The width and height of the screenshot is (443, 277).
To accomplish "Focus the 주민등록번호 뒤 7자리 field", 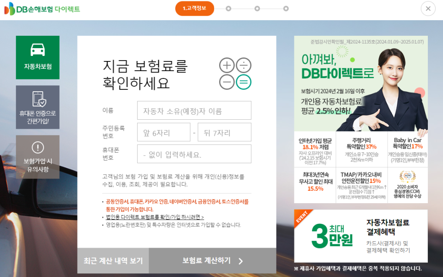I will click(x=224, y=132).
